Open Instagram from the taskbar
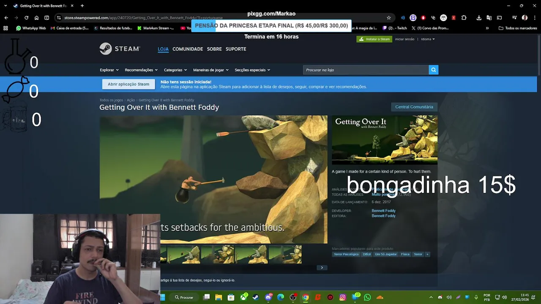This screenshot has height=304, width=541. tap(343, 297)
